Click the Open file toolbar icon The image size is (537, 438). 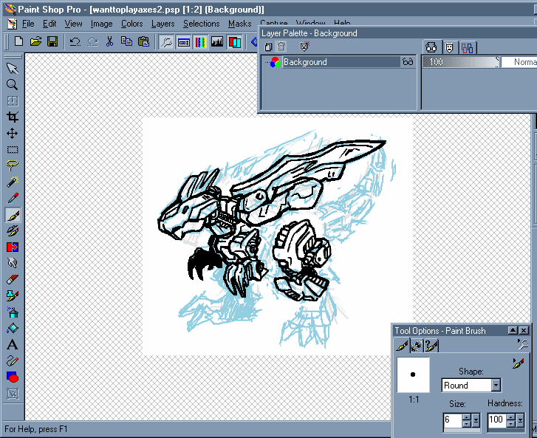35,42
